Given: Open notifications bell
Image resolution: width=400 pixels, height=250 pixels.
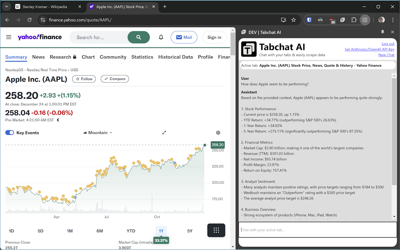Looking at the screenshot, I should (161, 37).
